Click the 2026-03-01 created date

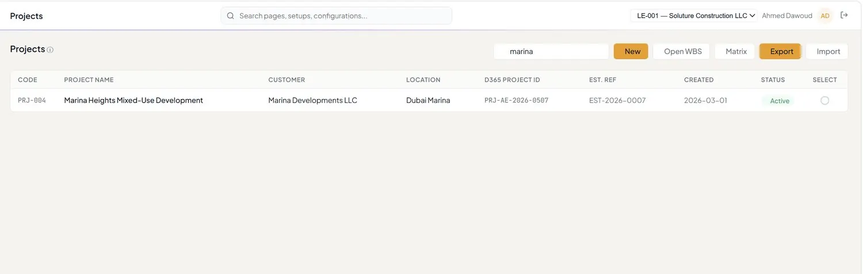click(x=705, y=100)
